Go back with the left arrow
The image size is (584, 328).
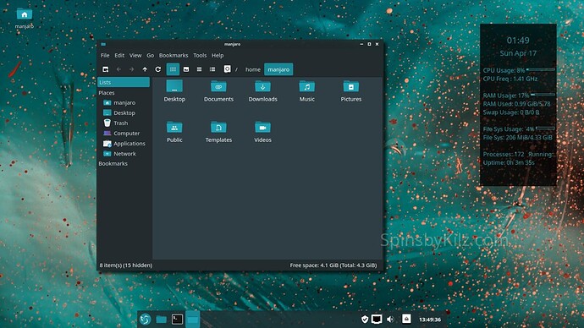[118, 69]
